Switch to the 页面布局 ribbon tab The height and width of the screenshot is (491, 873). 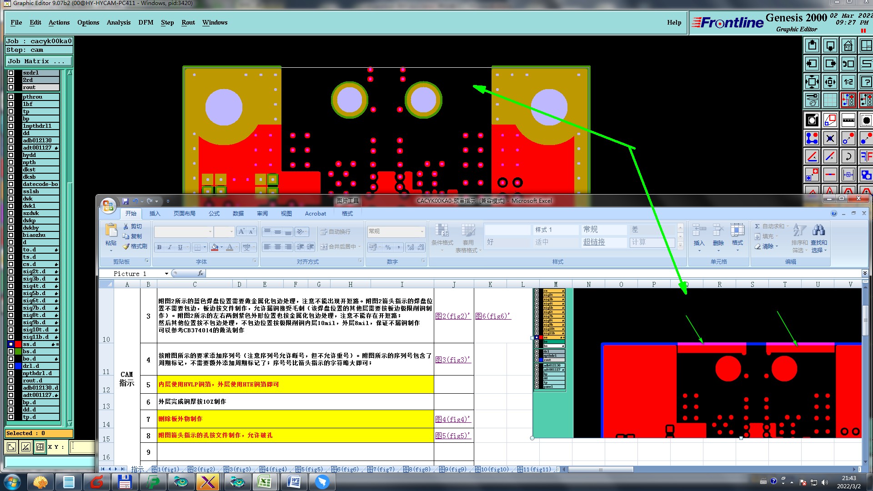(184, 214)
